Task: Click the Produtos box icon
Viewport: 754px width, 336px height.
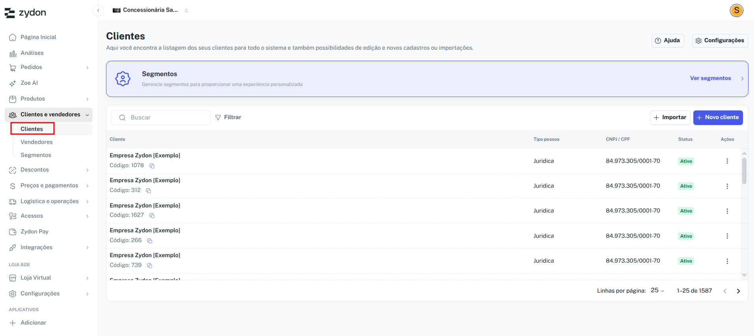Action: pos(13,99)
